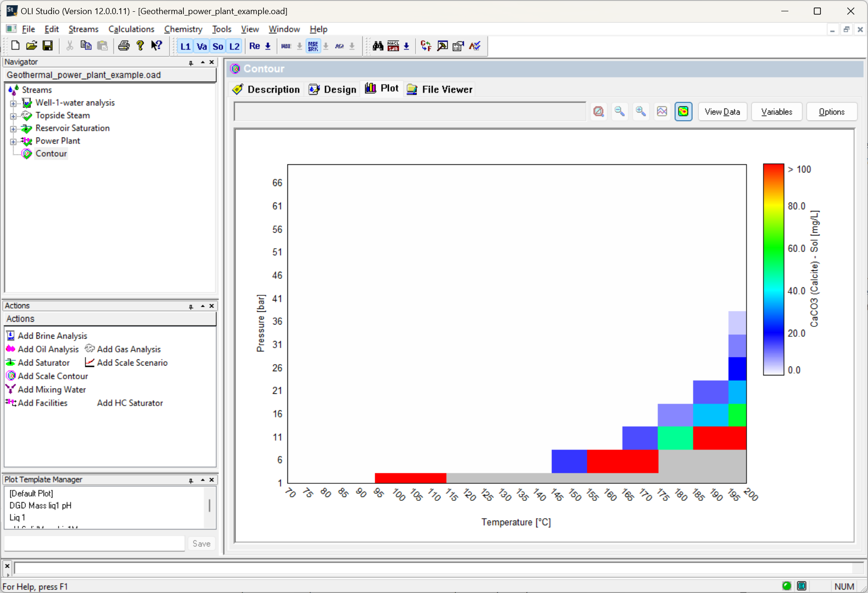Toggle the Va vapor phase button
This screenshot has height=593, width=868.
pos(202,46)
